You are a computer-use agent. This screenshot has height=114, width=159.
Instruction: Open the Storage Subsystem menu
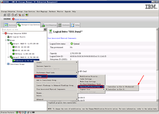click(8, 12)
